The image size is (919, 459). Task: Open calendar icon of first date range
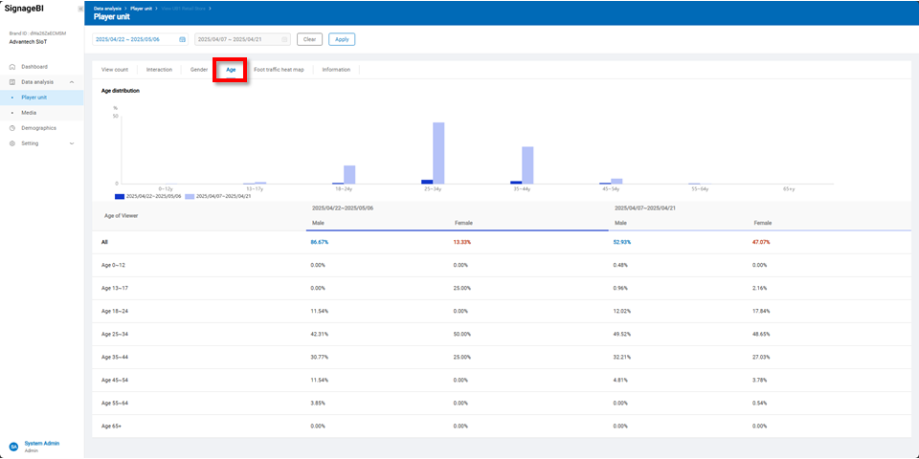tap(182, 39)
